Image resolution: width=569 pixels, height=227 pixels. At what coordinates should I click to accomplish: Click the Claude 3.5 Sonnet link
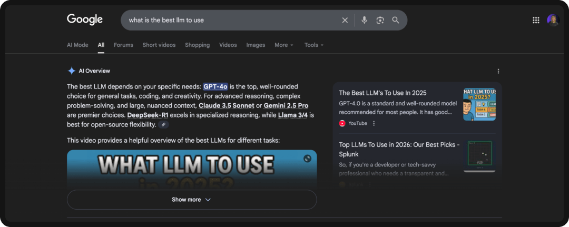(227, 105)
